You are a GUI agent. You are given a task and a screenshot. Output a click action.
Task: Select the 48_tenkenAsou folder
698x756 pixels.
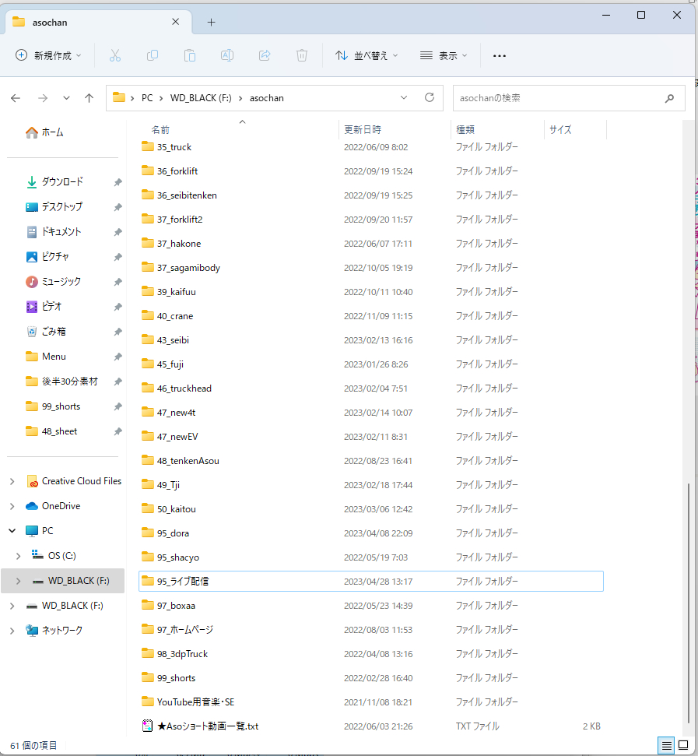pyautogui.click(x=371, y=460)
